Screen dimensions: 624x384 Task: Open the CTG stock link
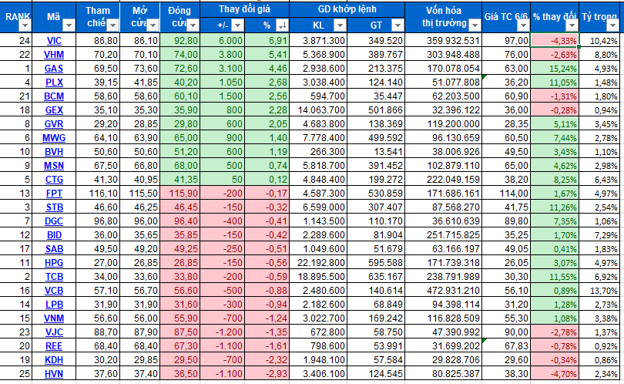pos(54,180)
